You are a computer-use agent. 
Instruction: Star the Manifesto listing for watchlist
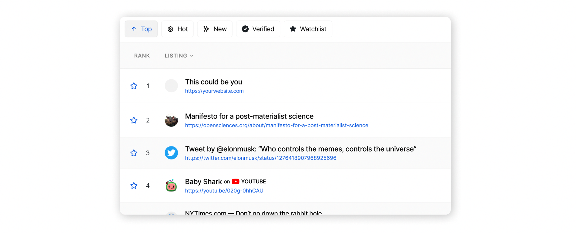134,120
